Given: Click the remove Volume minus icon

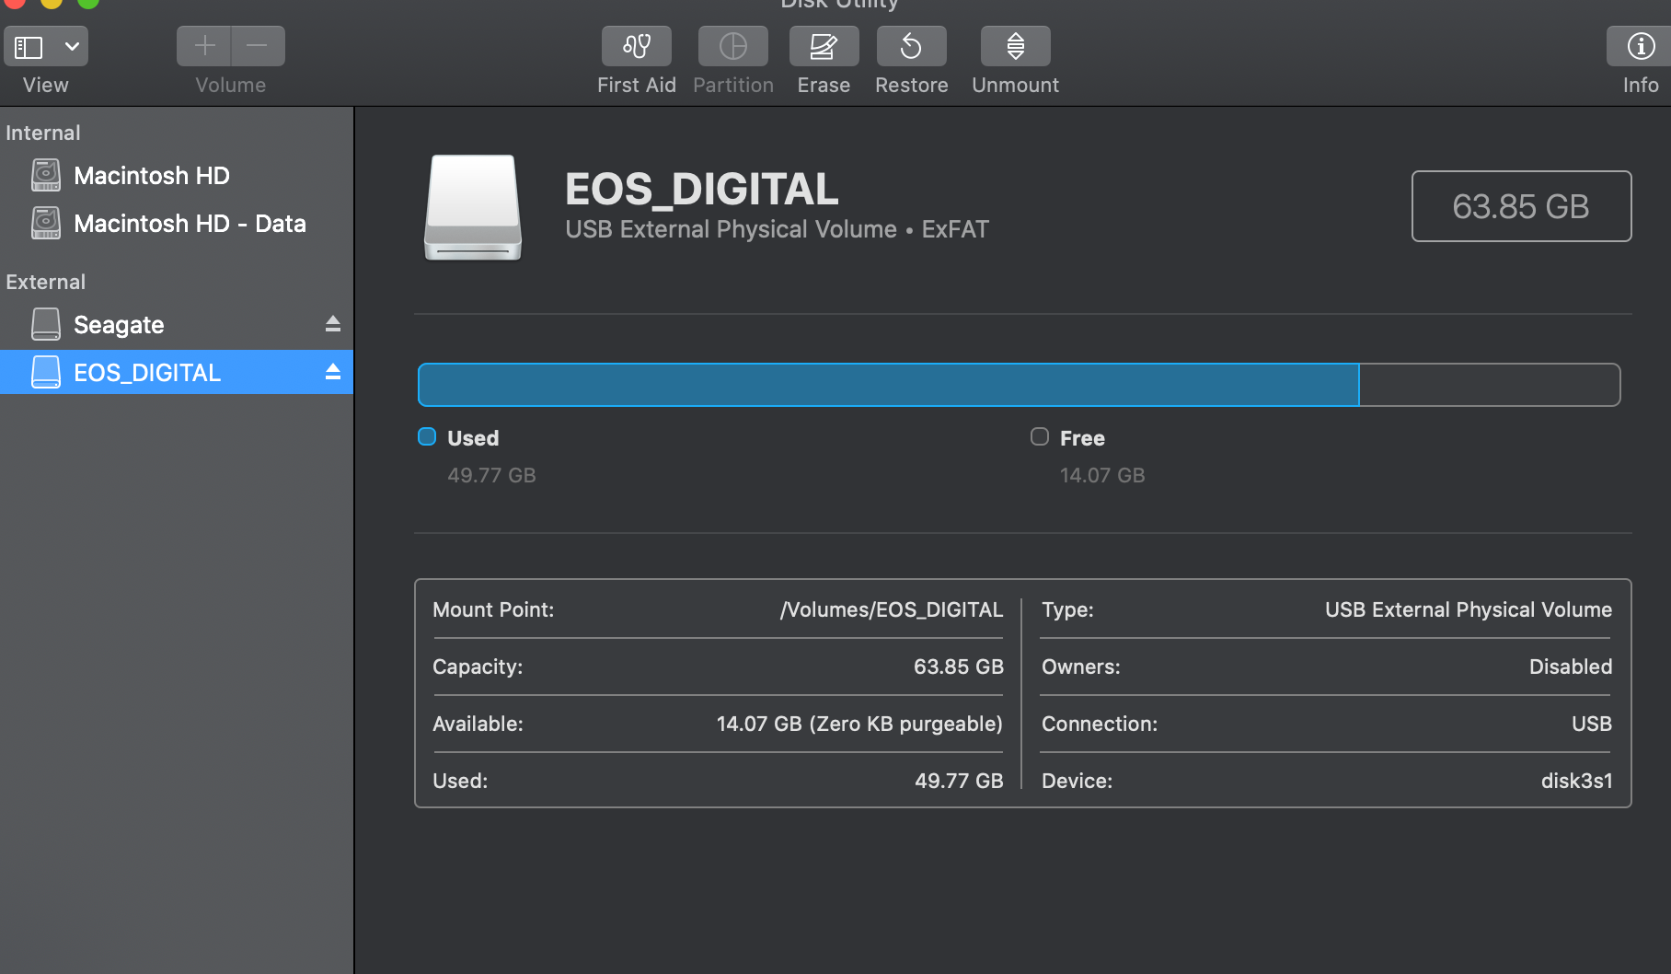Looking at the screenshot, I should pyautogui.click(x=258, y=45).
